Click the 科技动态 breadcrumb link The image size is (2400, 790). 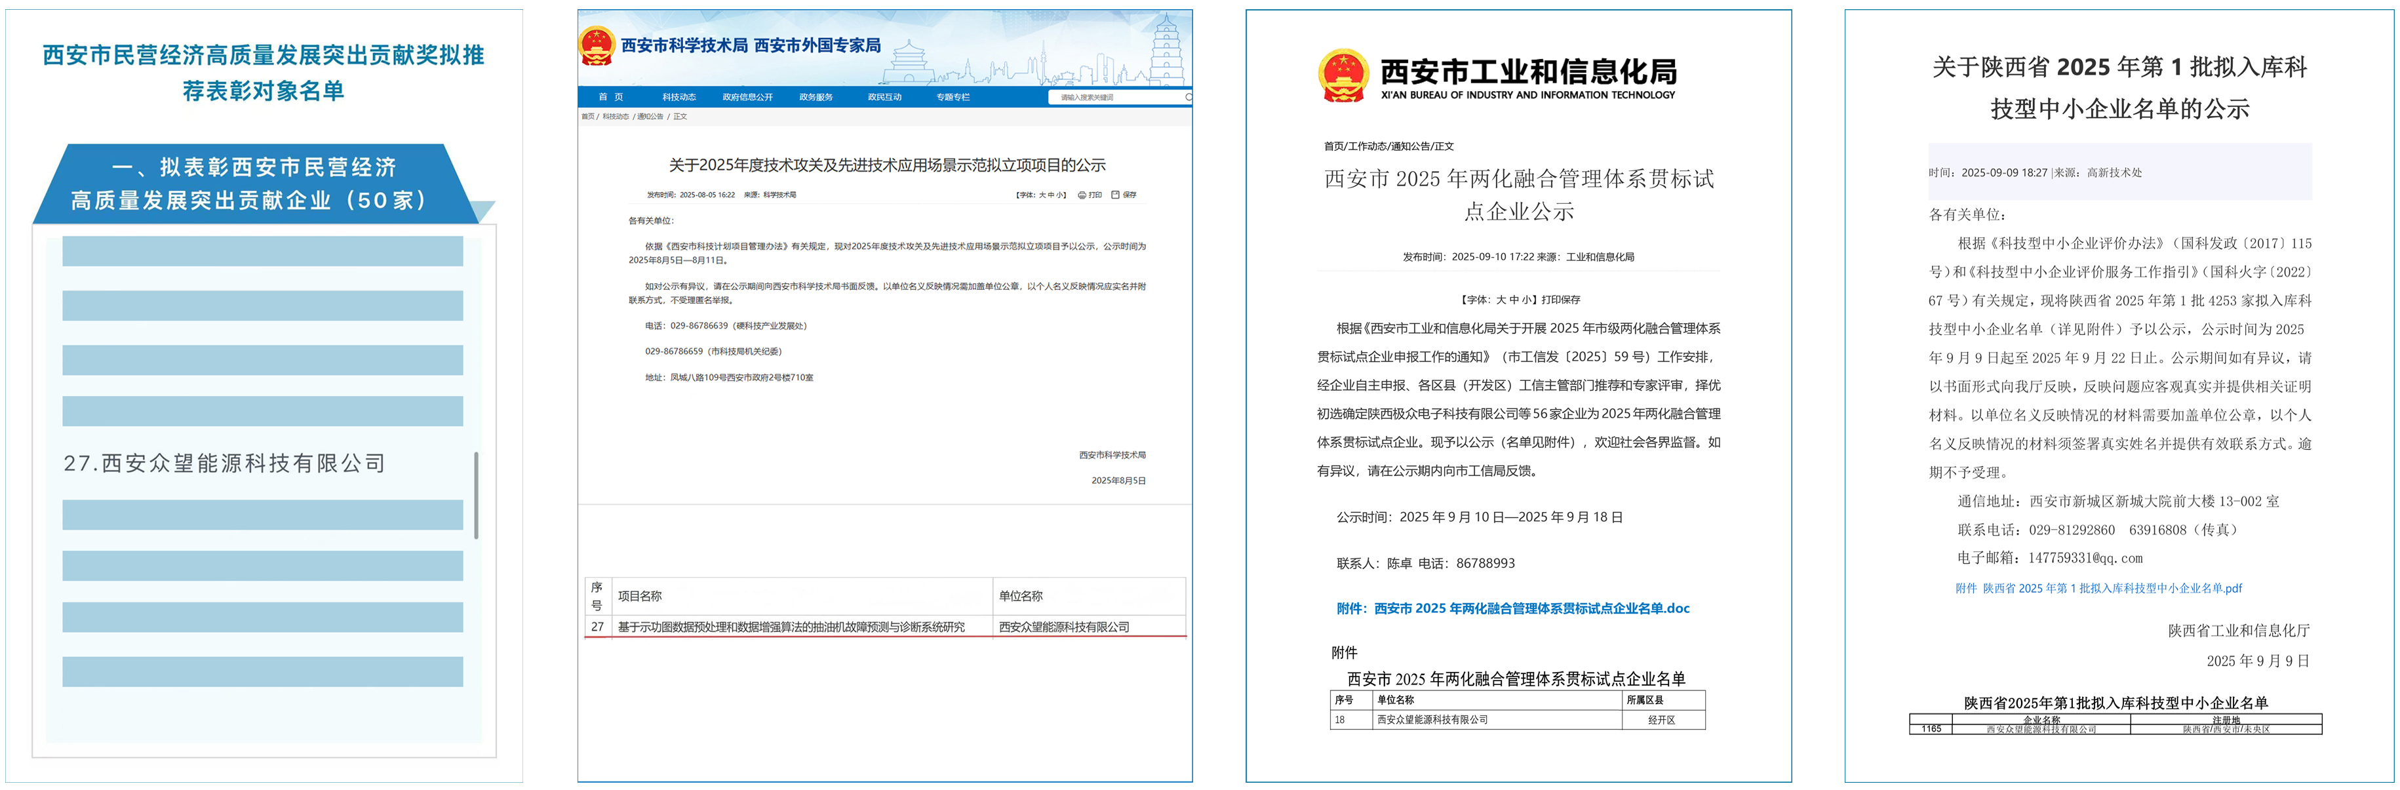coord(615,117)
